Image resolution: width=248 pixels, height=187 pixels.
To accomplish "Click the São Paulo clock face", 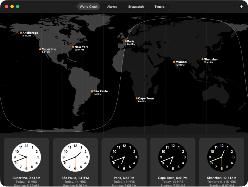I will coord(75,157).
